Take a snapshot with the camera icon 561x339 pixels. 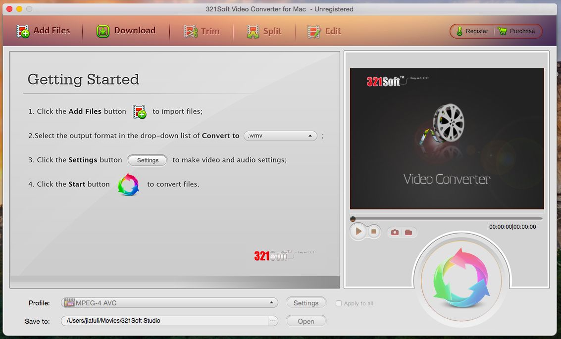(395, 233)
